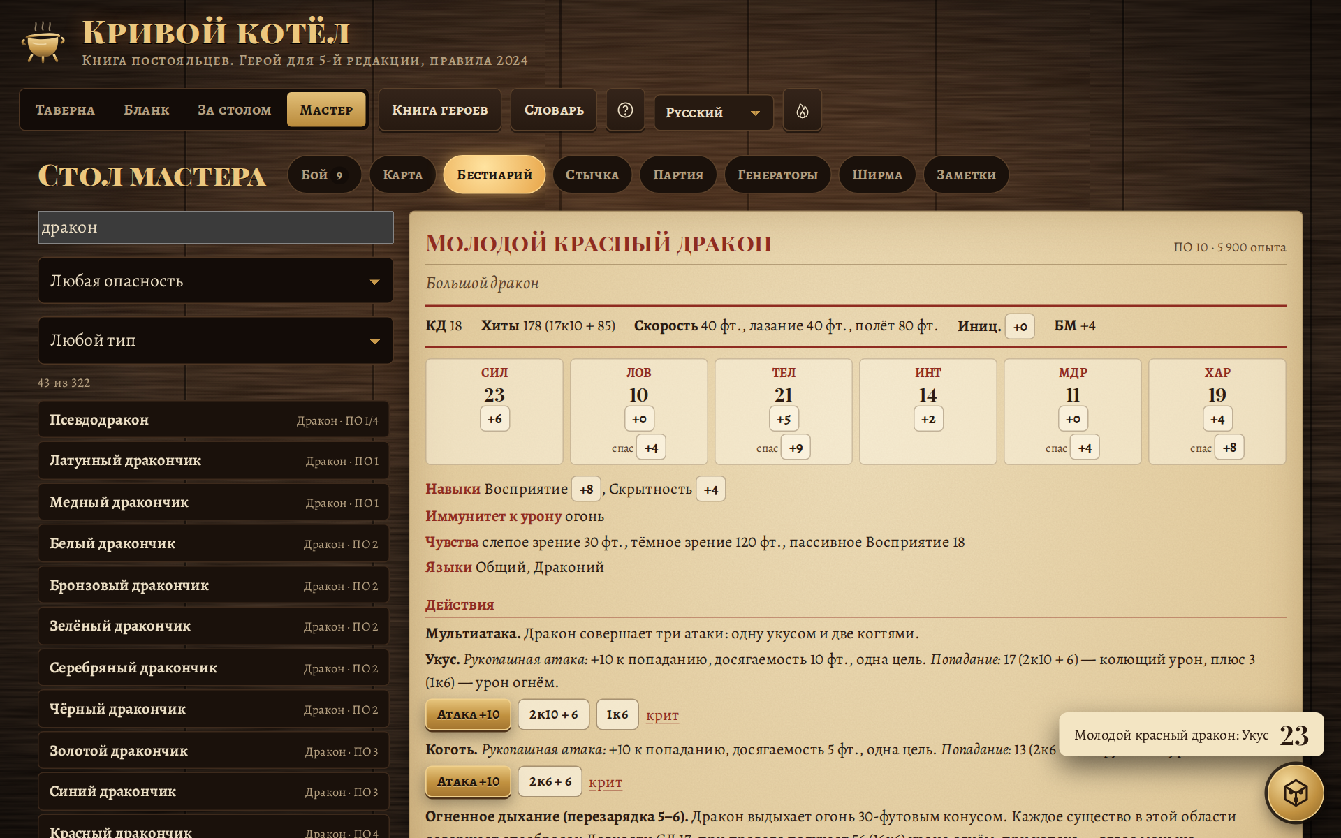The width and height of the screenshot is (1341, 838).
Task: Open the Генераторы tab
Action: [x=777, y=175]
